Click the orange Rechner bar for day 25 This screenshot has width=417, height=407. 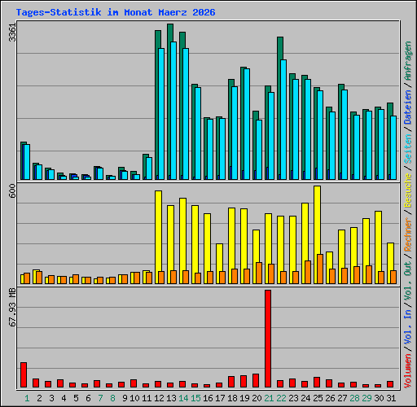(320, 269)
